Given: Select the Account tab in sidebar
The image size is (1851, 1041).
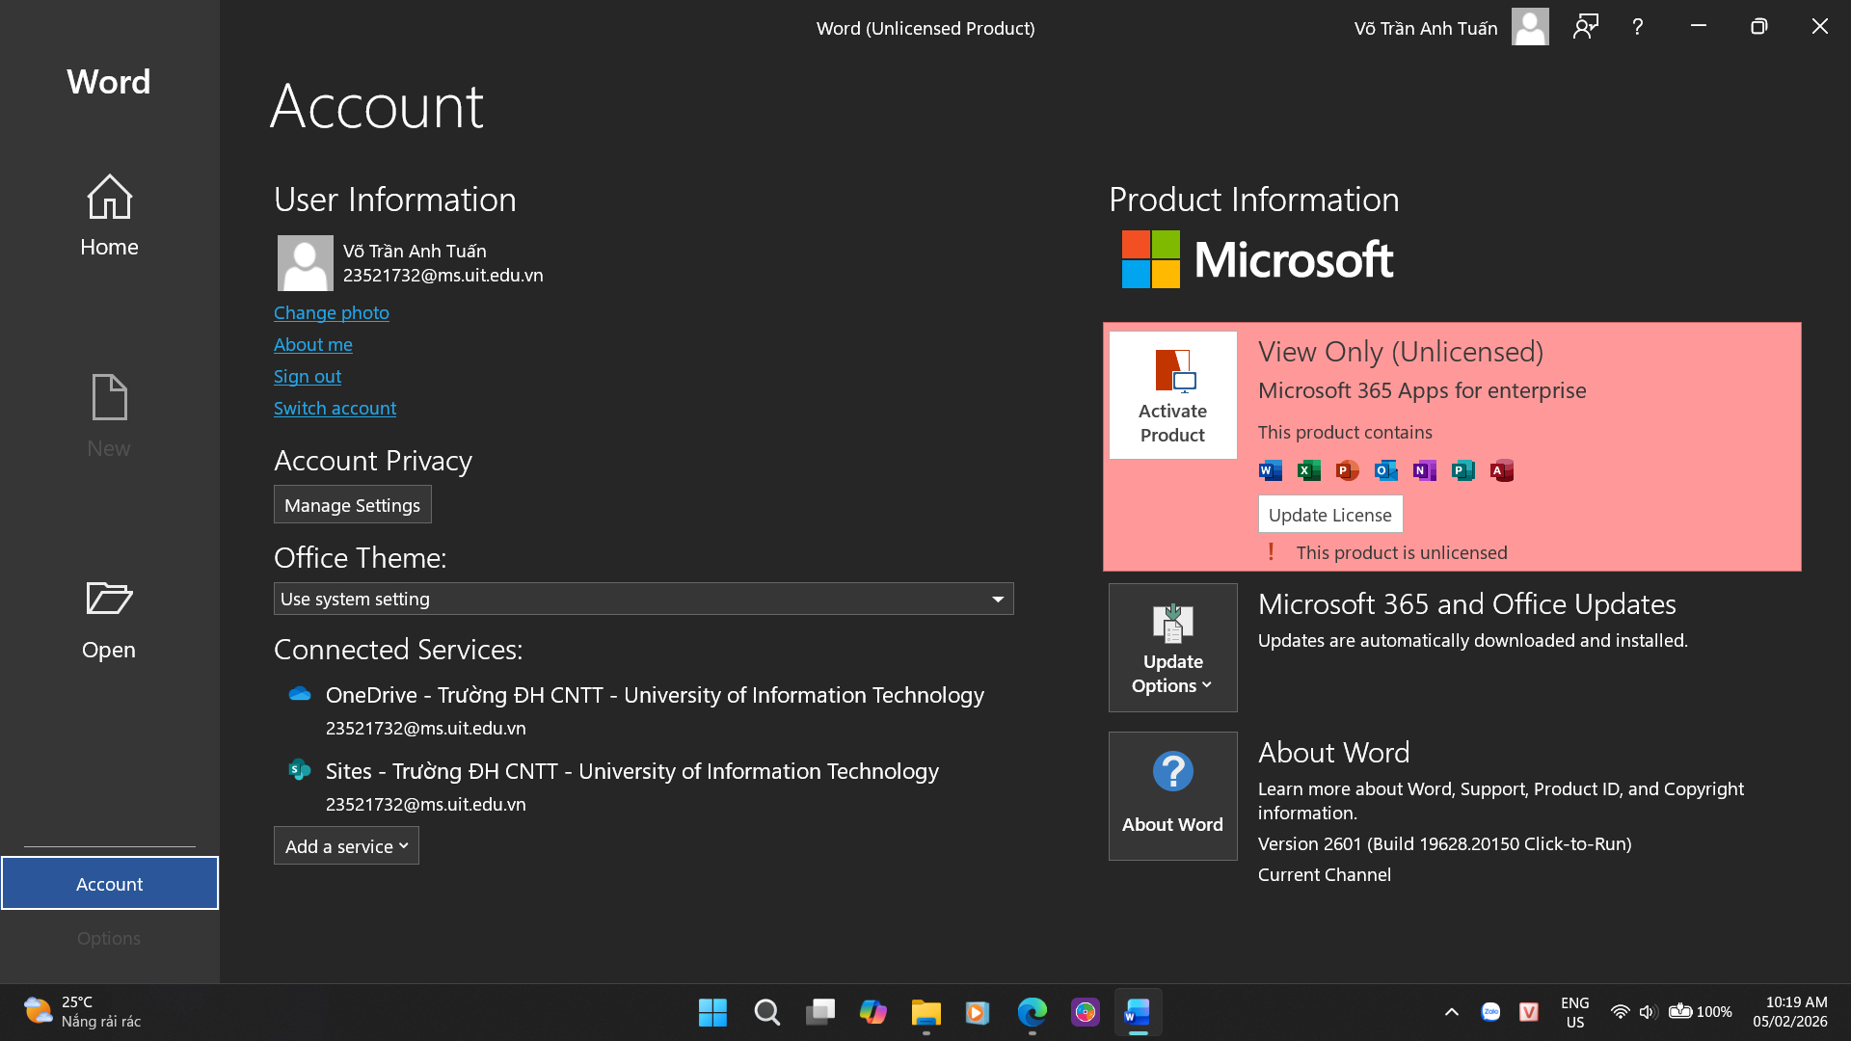Looking at the screenshot, I should click(109, 883).
